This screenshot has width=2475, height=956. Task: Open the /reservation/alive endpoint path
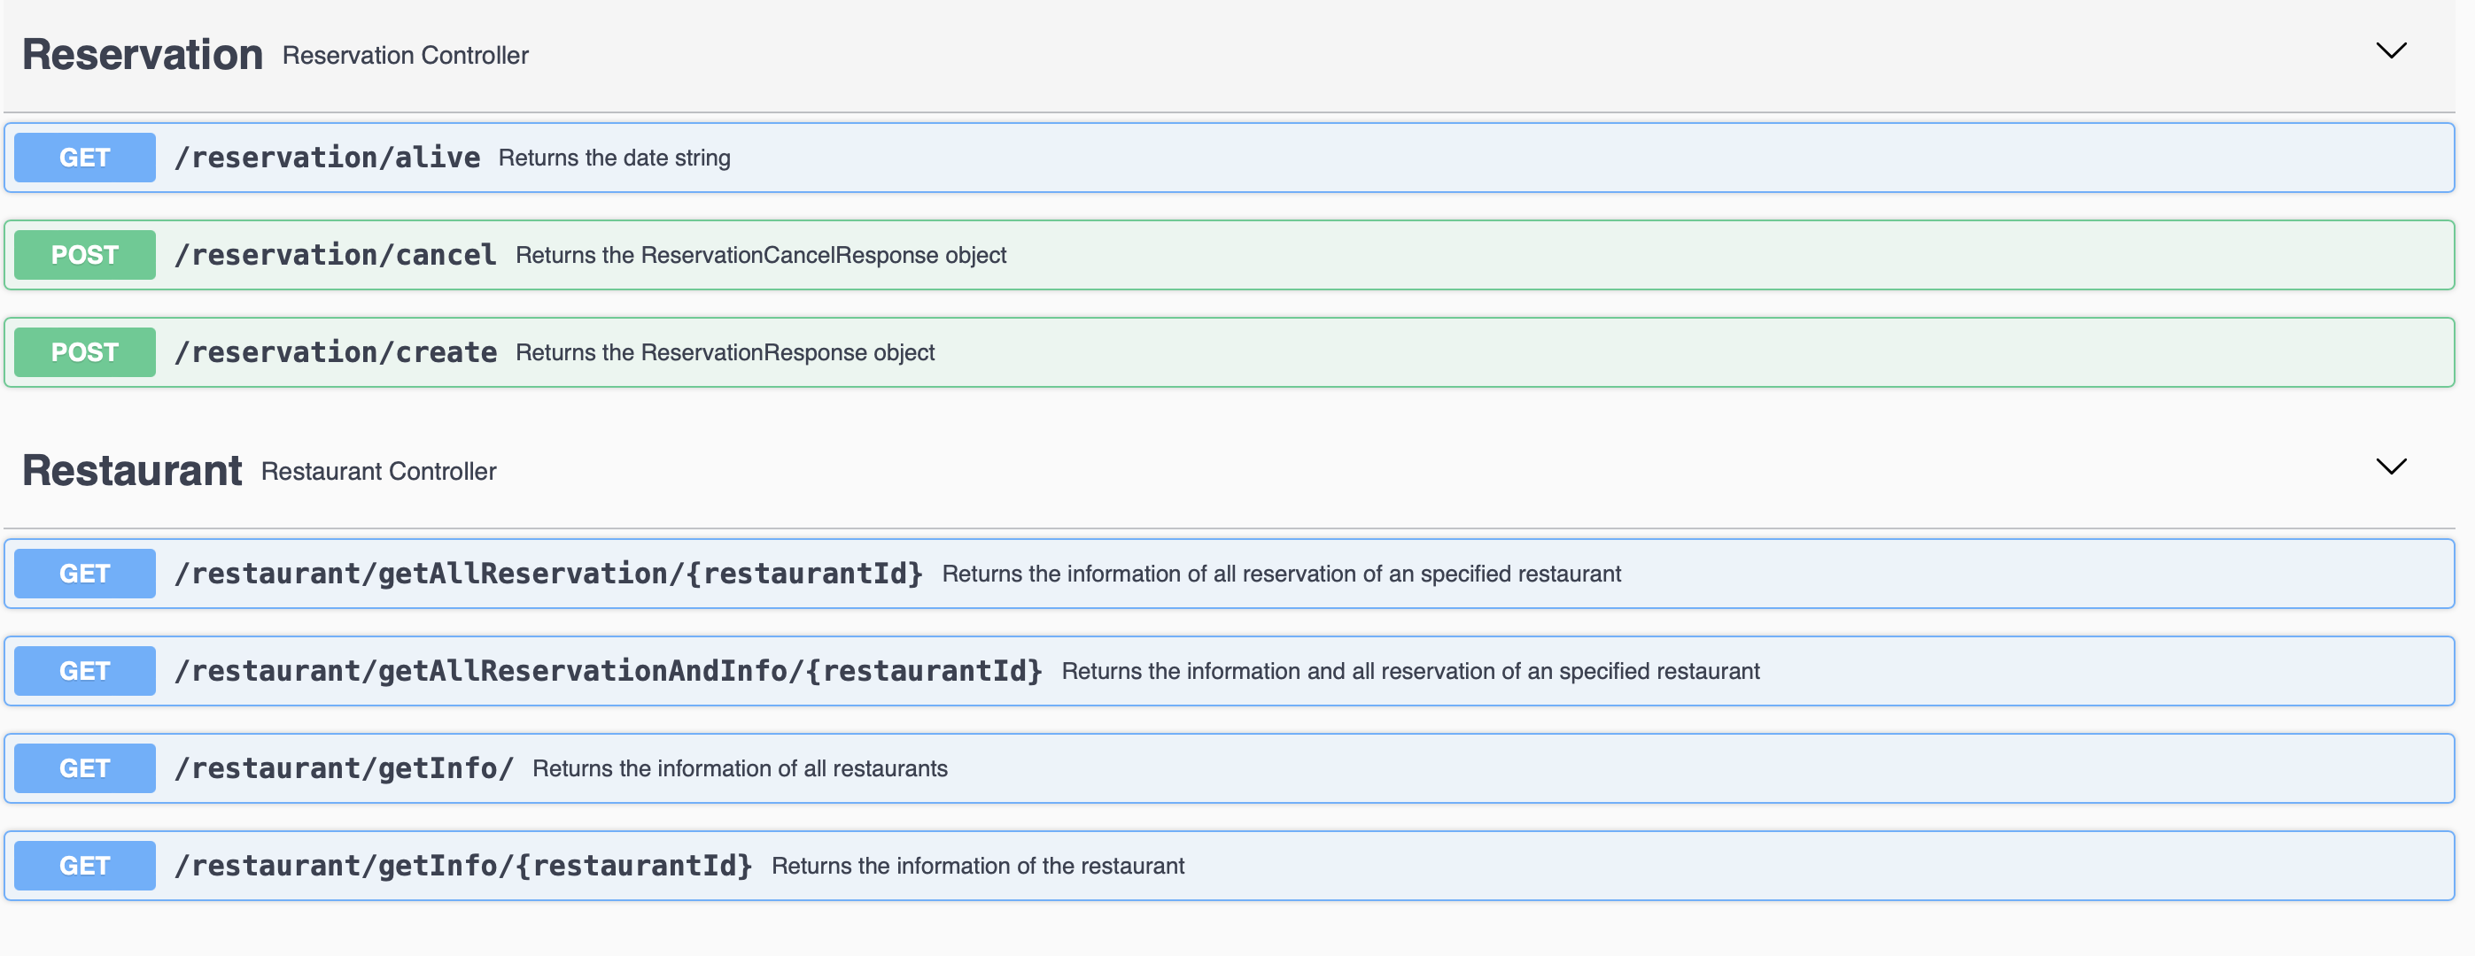pyautogui.click(x=327, y=158)
